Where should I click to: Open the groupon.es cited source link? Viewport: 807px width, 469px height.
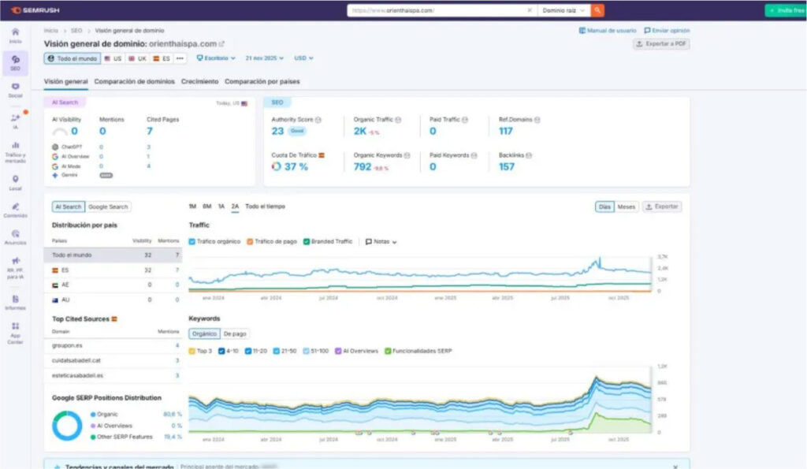(x=66, y=345)
